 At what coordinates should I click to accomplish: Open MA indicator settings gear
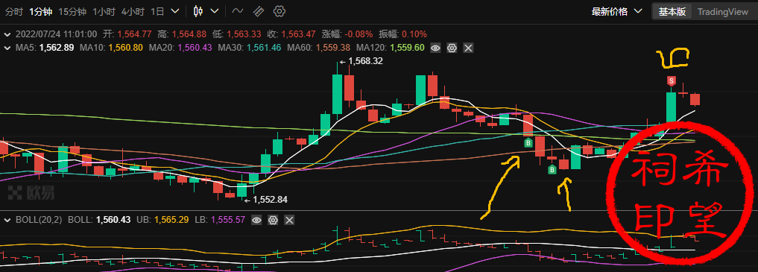point(452,48)
